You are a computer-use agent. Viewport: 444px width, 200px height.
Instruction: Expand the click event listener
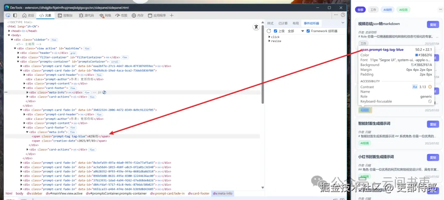coord(270,37)
